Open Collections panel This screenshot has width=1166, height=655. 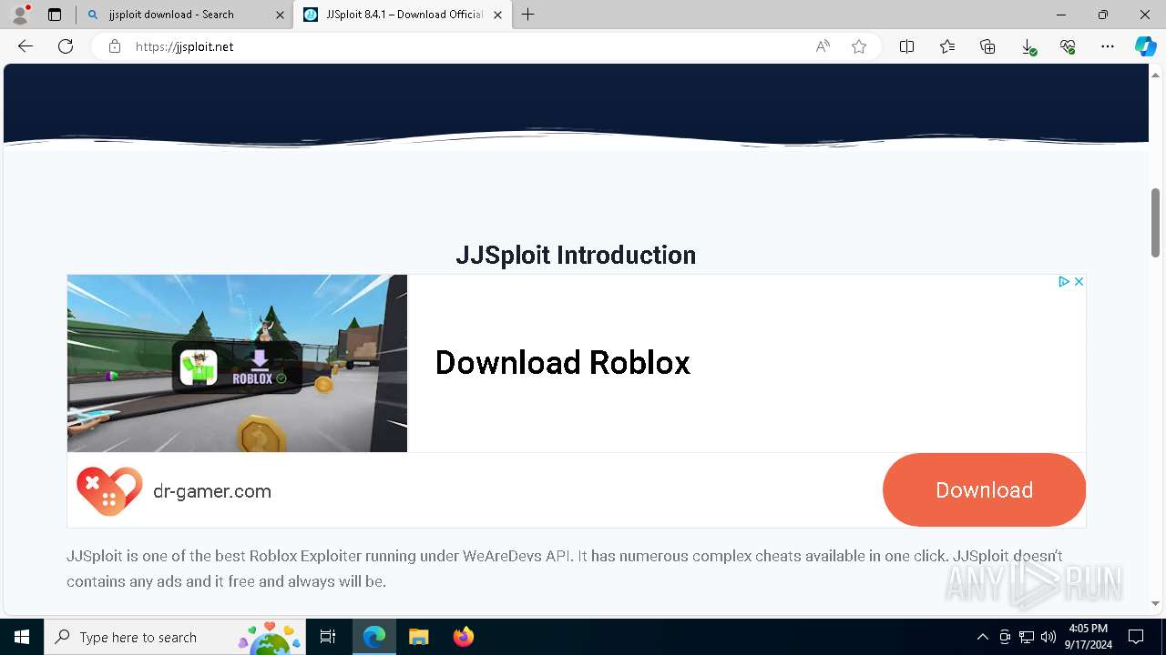tap(987, 46)
